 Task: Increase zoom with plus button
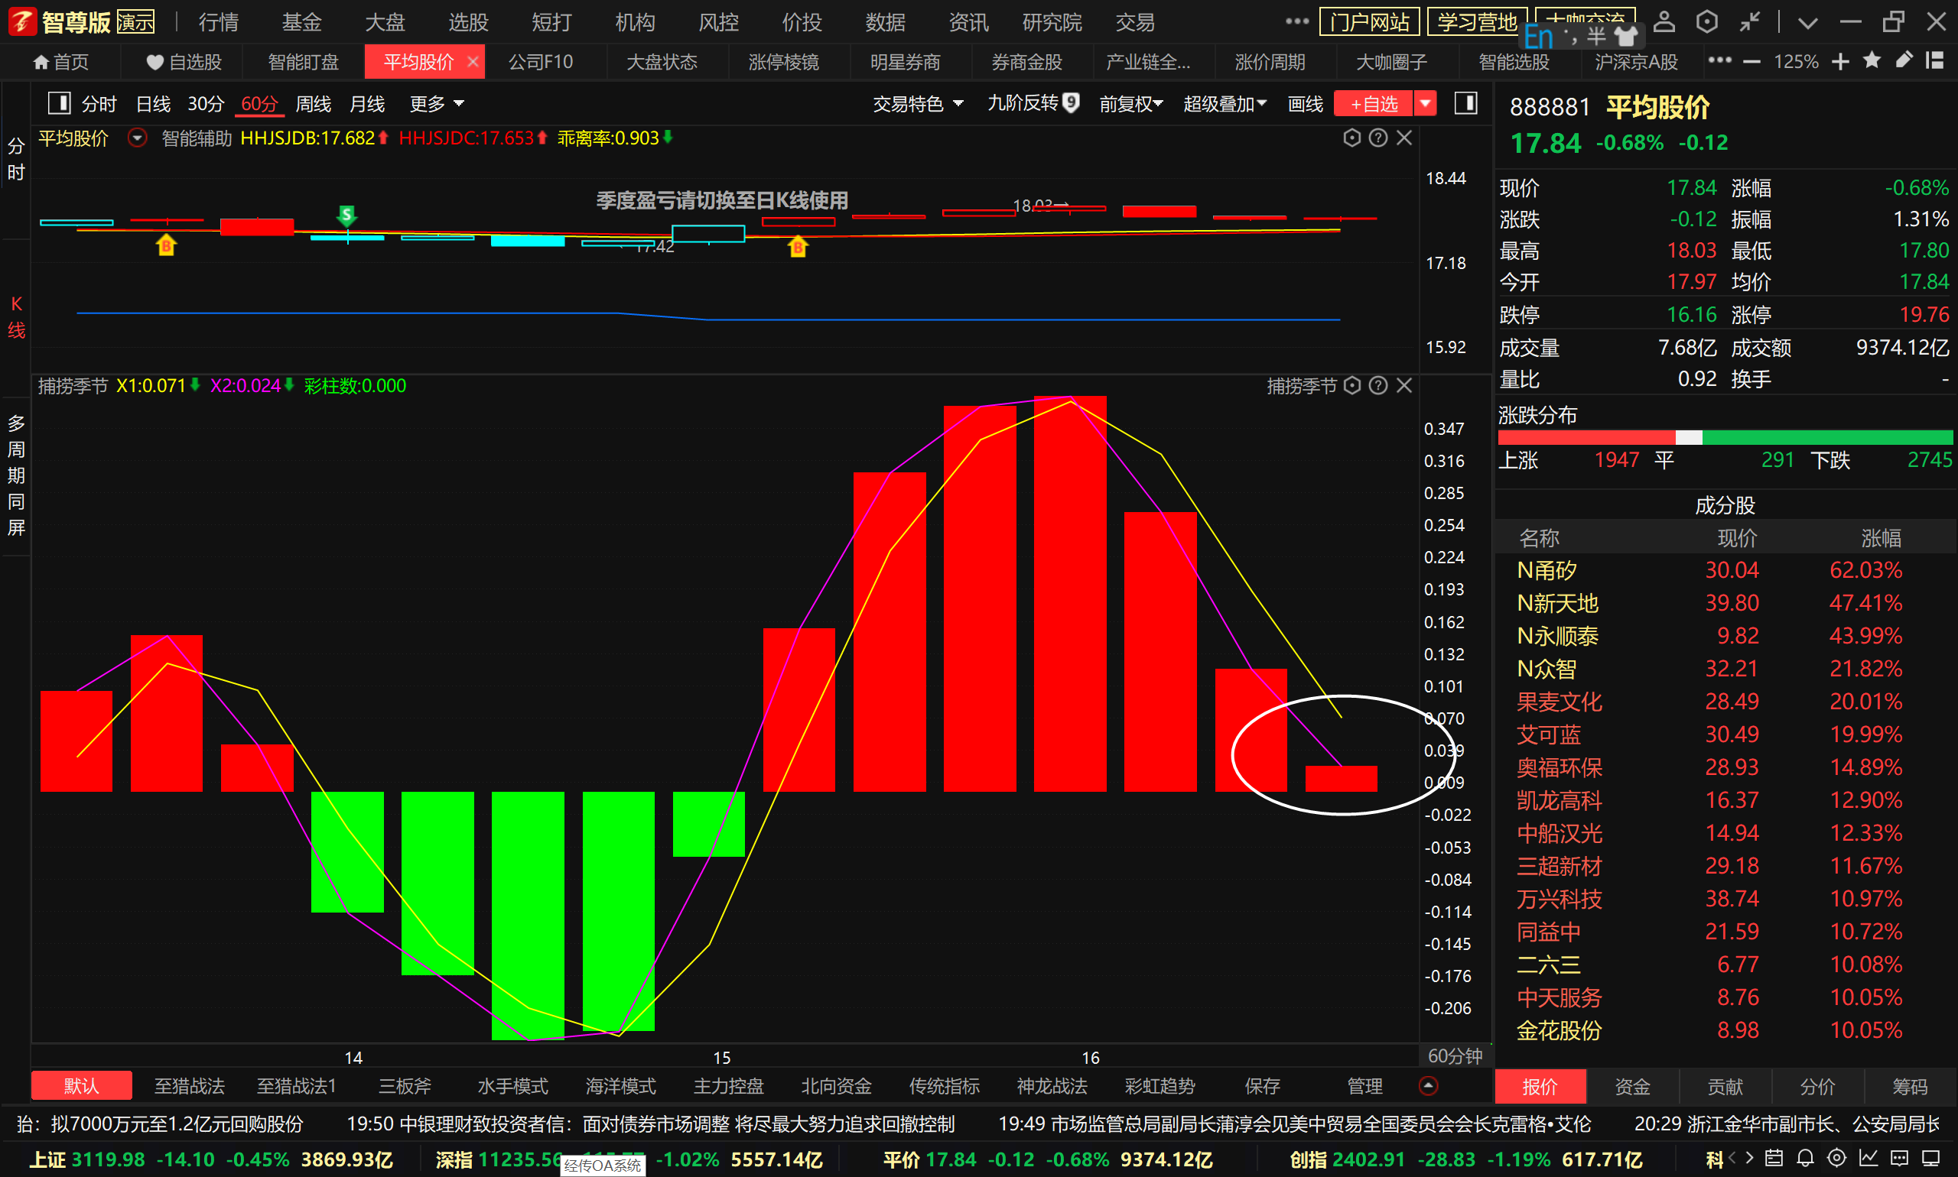(x=1840, y=61)
